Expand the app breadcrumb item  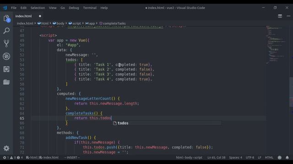click(90, 23)
